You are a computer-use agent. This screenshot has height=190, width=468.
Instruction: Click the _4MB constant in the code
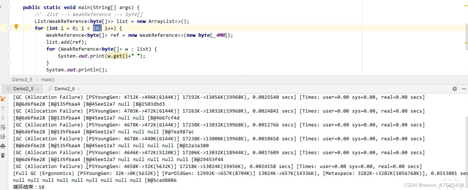[x=219, y=35]
